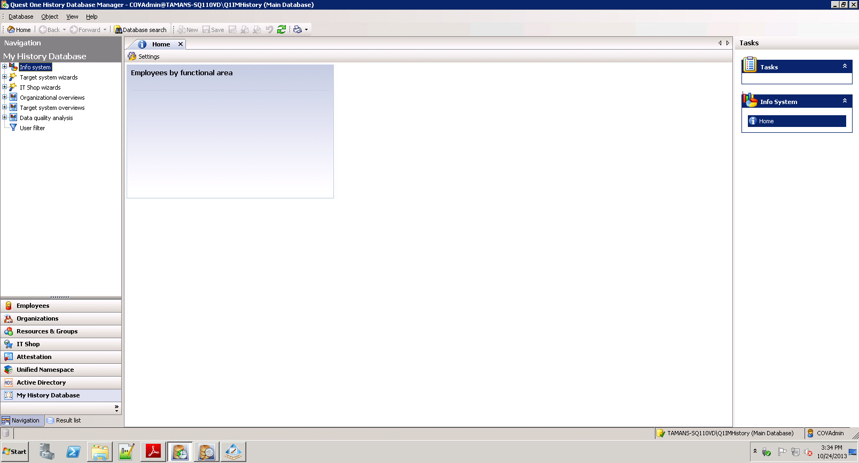Open the Unified Namespace category
859x463 pixels.
tap(61, 370)
